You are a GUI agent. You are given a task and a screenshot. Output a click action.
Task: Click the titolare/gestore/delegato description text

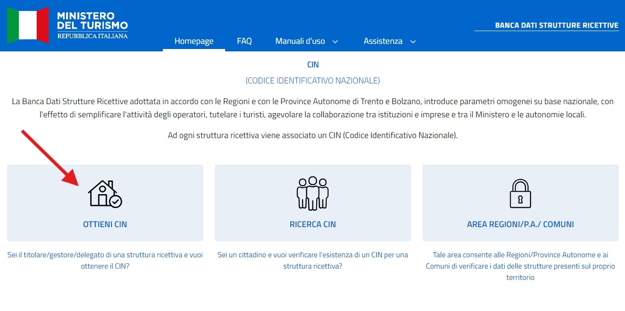coord(105,260)
